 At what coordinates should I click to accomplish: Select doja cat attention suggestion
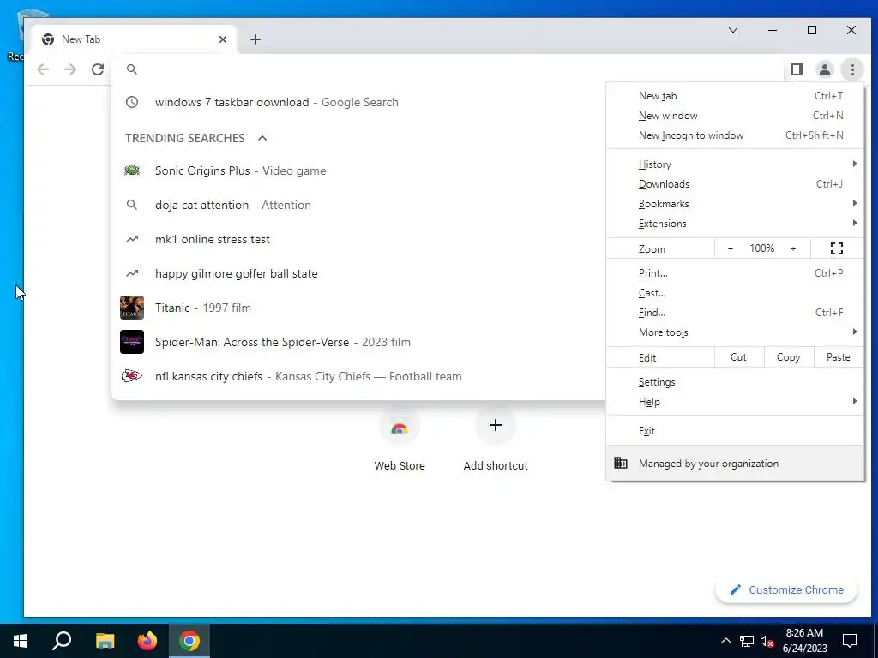(x=358, y=205)
